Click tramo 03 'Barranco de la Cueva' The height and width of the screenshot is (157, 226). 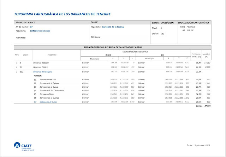[x=49, y=87]
